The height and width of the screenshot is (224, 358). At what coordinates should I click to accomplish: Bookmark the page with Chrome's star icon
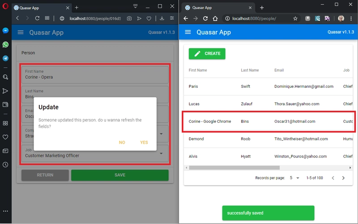point(295,18)
